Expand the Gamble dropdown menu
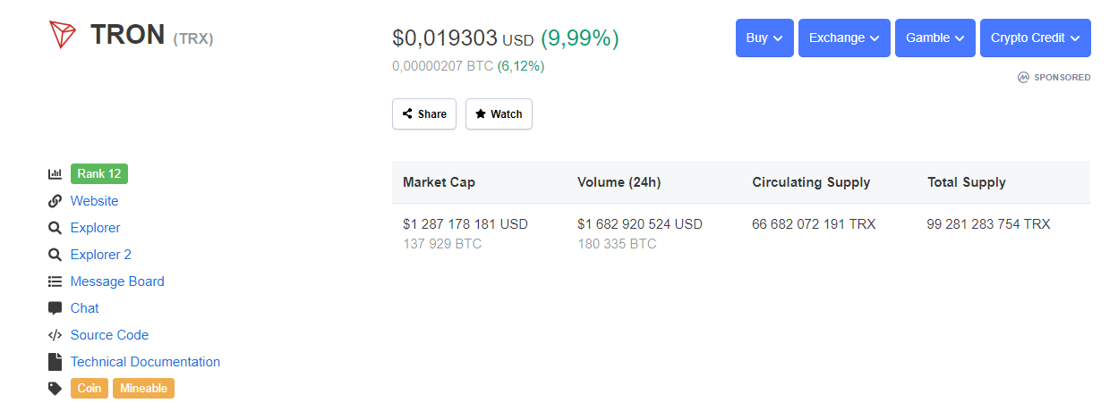 [935, 38]
